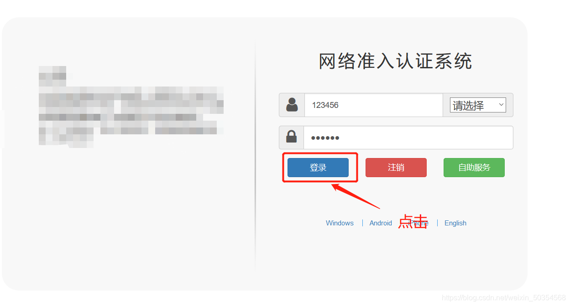Click separator bar between Windows and Android

[362, 223]
